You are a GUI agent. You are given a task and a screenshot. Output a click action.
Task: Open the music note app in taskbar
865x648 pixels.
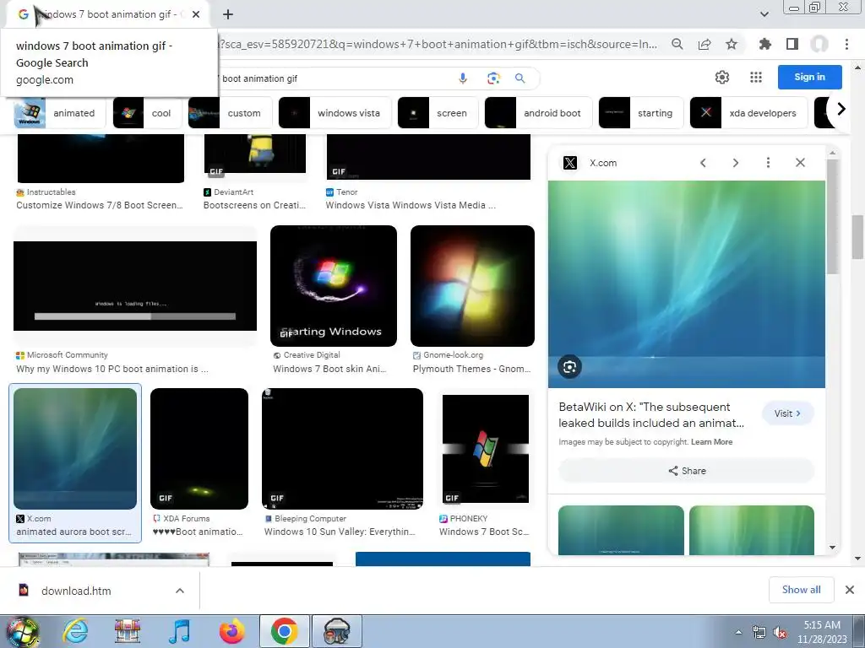coord(179,631)
